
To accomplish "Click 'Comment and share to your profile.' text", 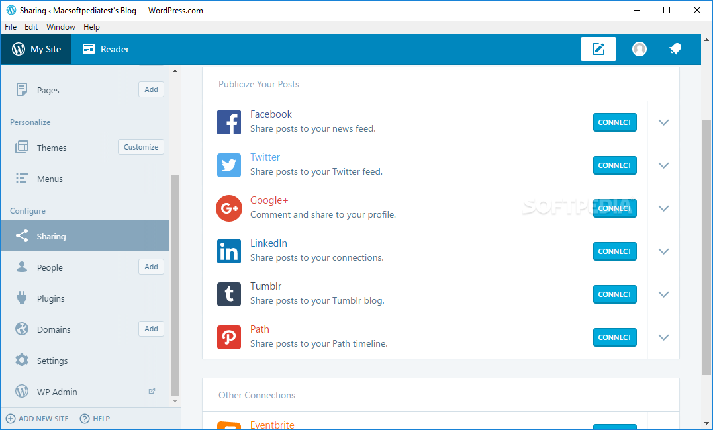I will 323,214.
